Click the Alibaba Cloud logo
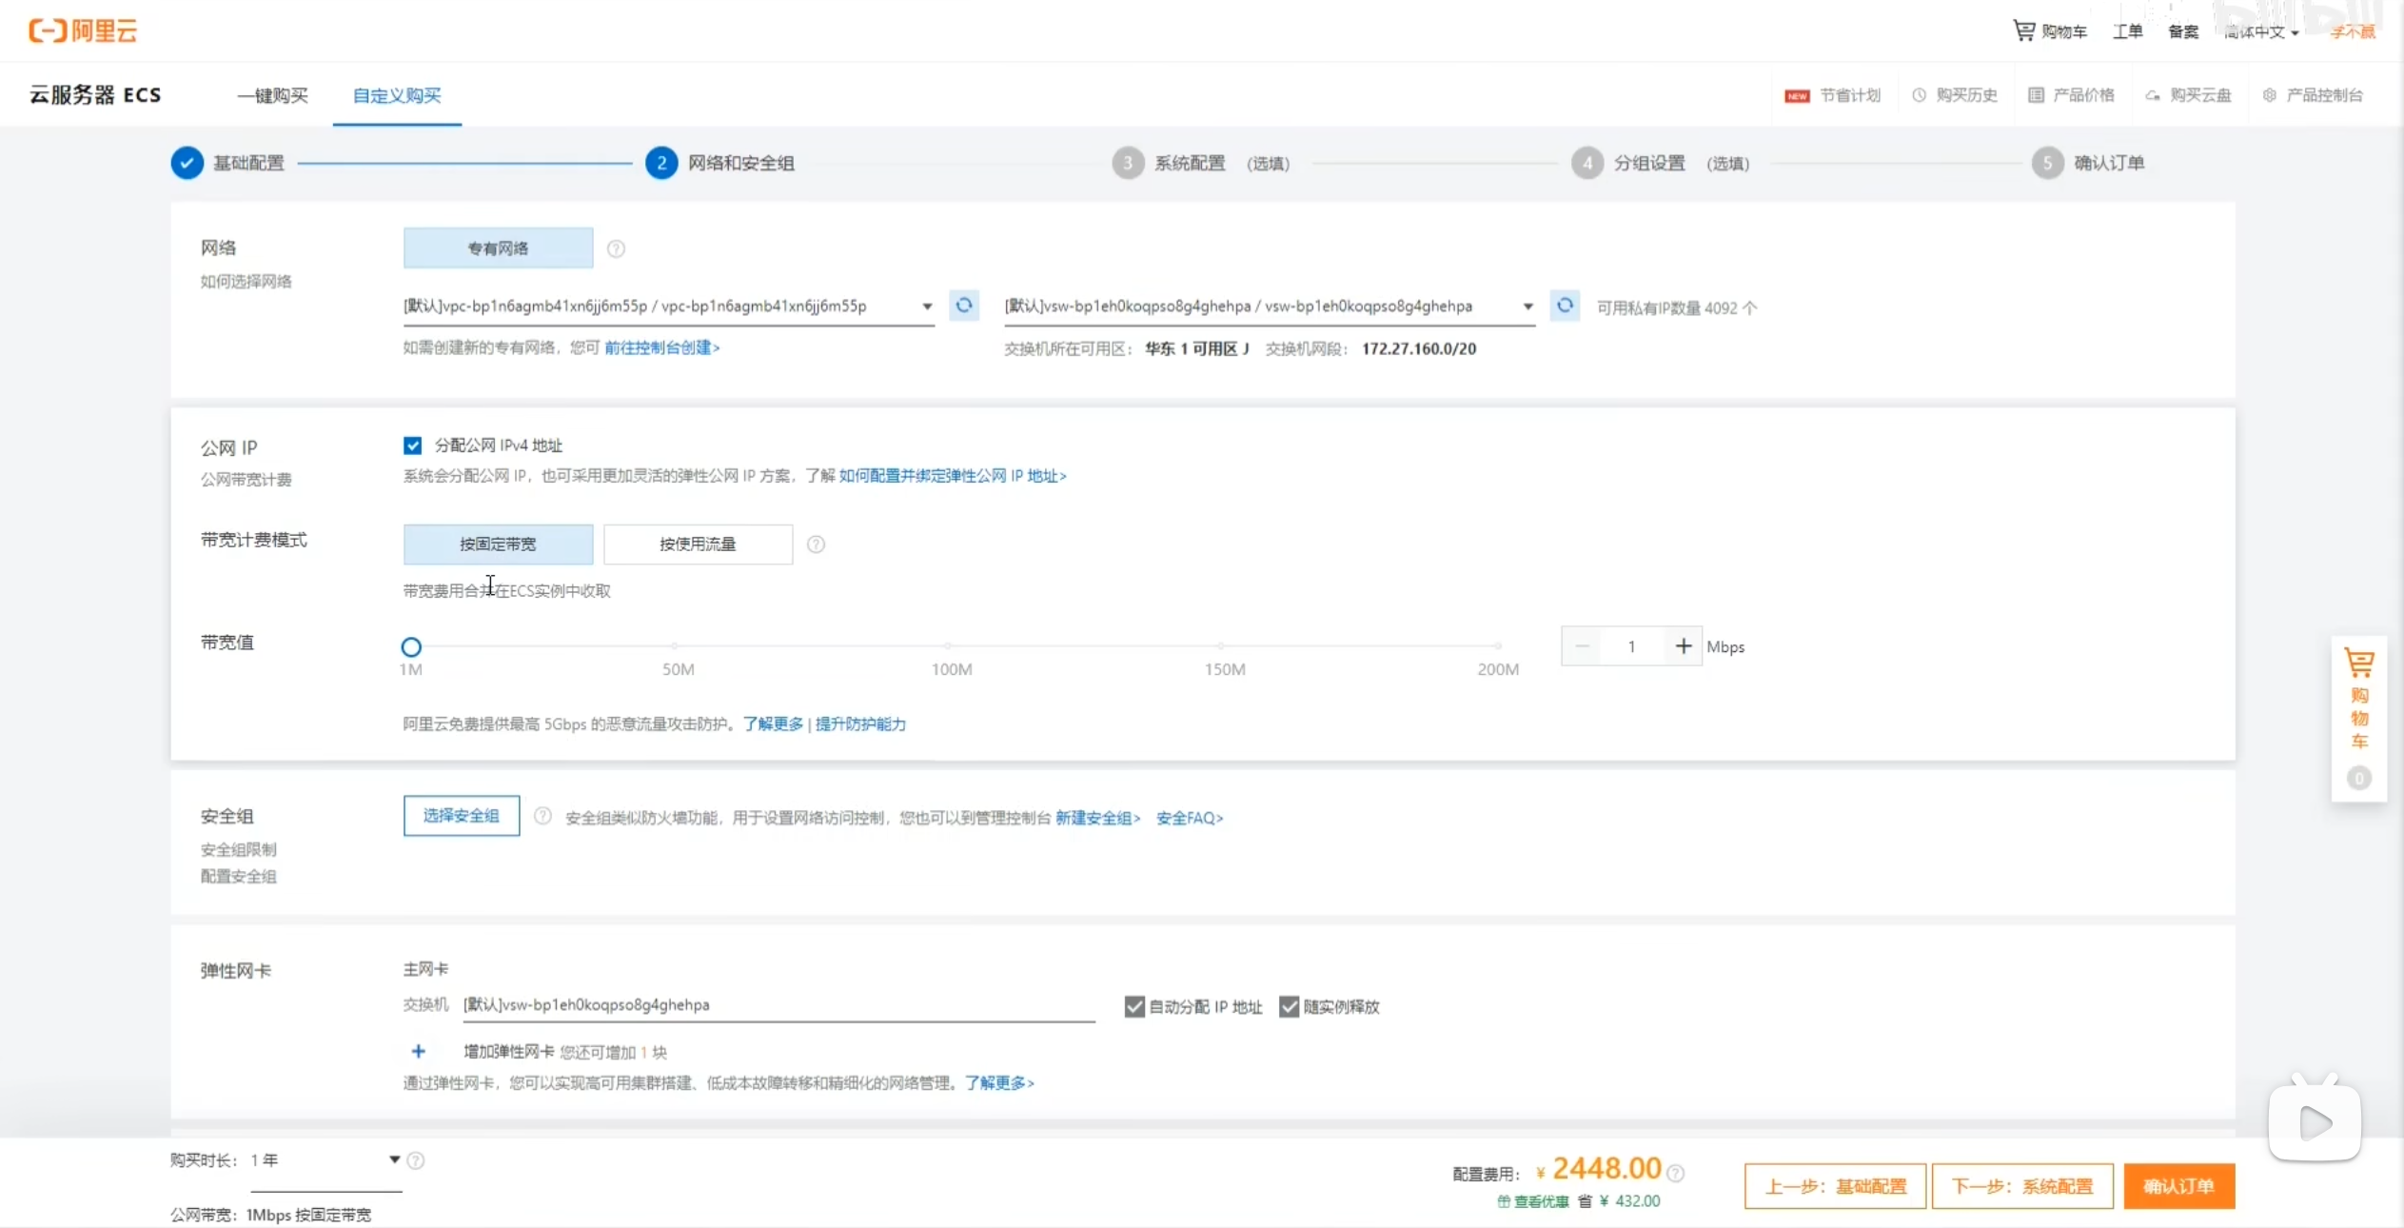The width and height of the screenshot is (2404, 1228). [83, 30]
